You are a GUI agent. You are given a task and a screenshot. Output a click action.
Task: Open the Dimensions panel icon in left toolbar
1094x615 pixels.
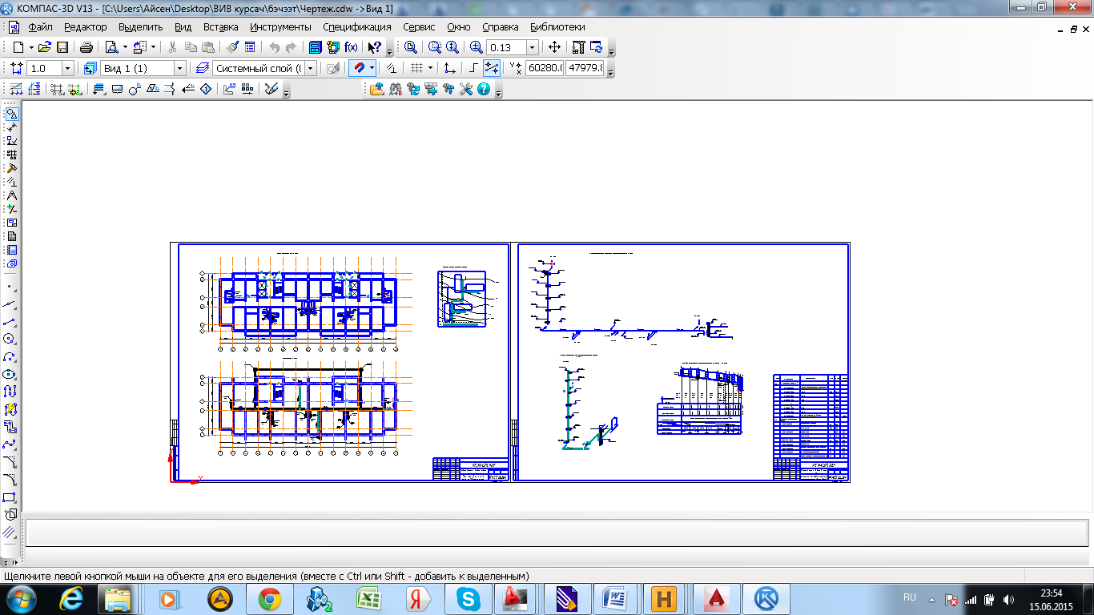point(11,127)
